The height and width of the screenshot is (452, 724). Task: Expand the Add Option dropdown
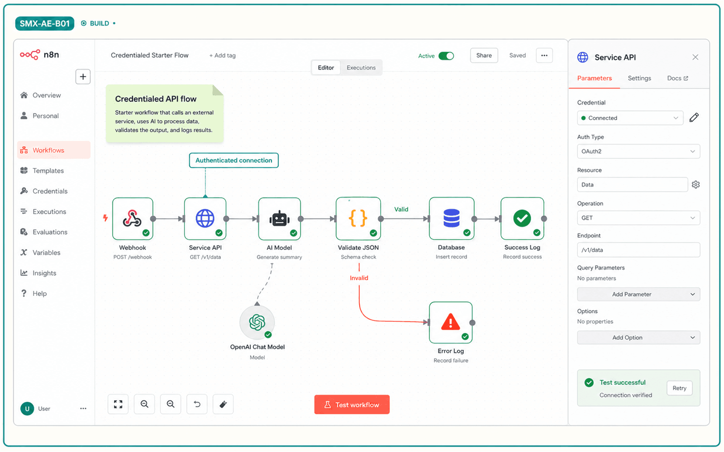tap(638, 338)
